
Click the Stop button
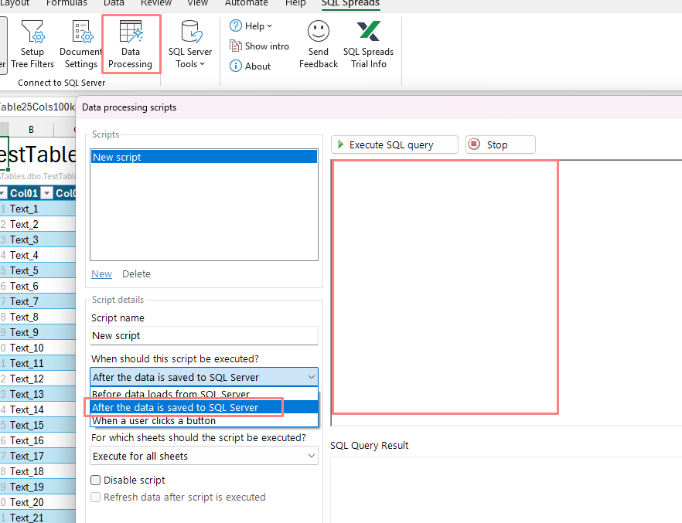coord(500,144)
